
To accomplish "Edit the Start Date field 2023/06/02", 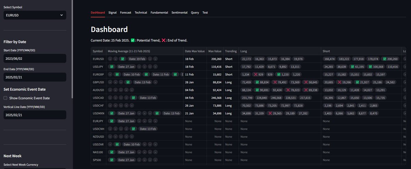I will 35,58.
